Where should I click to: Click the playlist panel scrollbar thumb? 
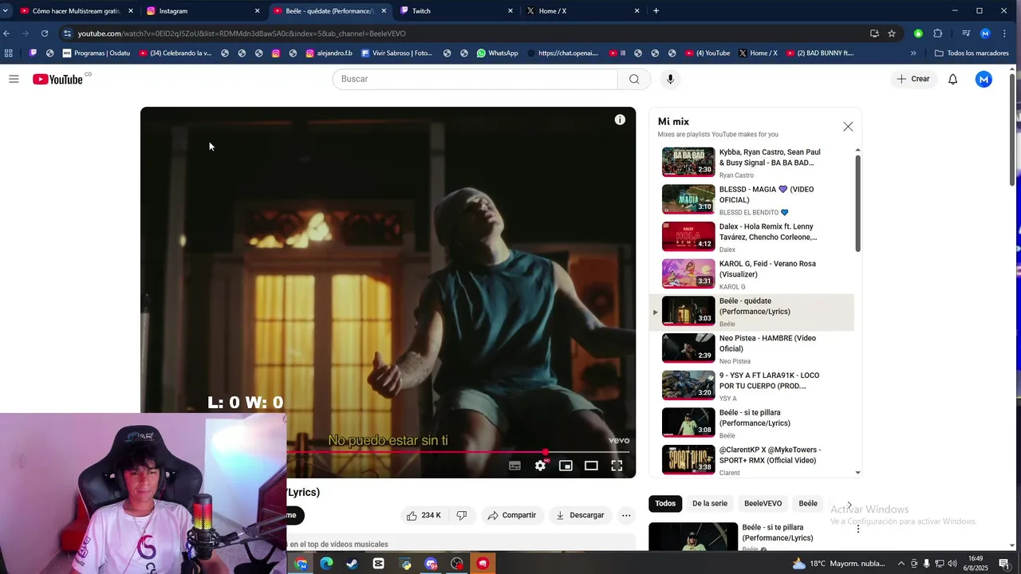coord(857,203)
